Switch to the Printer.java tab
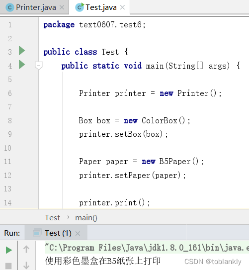 34,7
